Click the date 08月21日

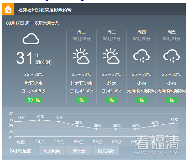click(172, 39)
